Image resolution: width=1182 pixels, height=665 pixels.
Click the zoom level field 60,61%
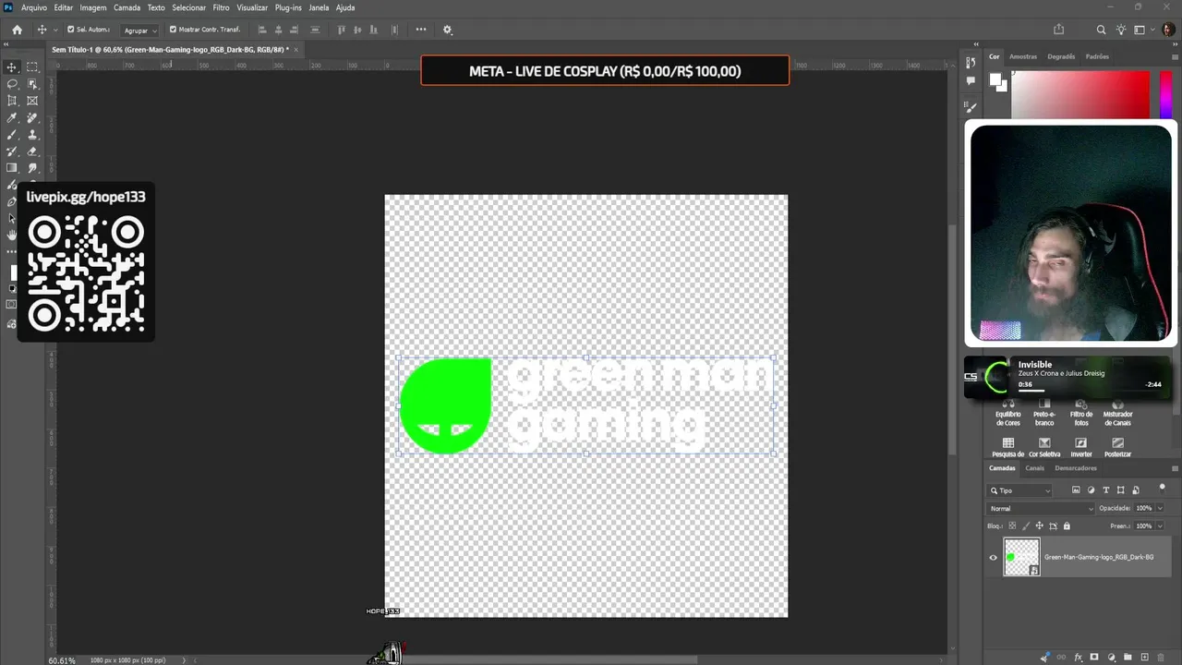[62, 660]
